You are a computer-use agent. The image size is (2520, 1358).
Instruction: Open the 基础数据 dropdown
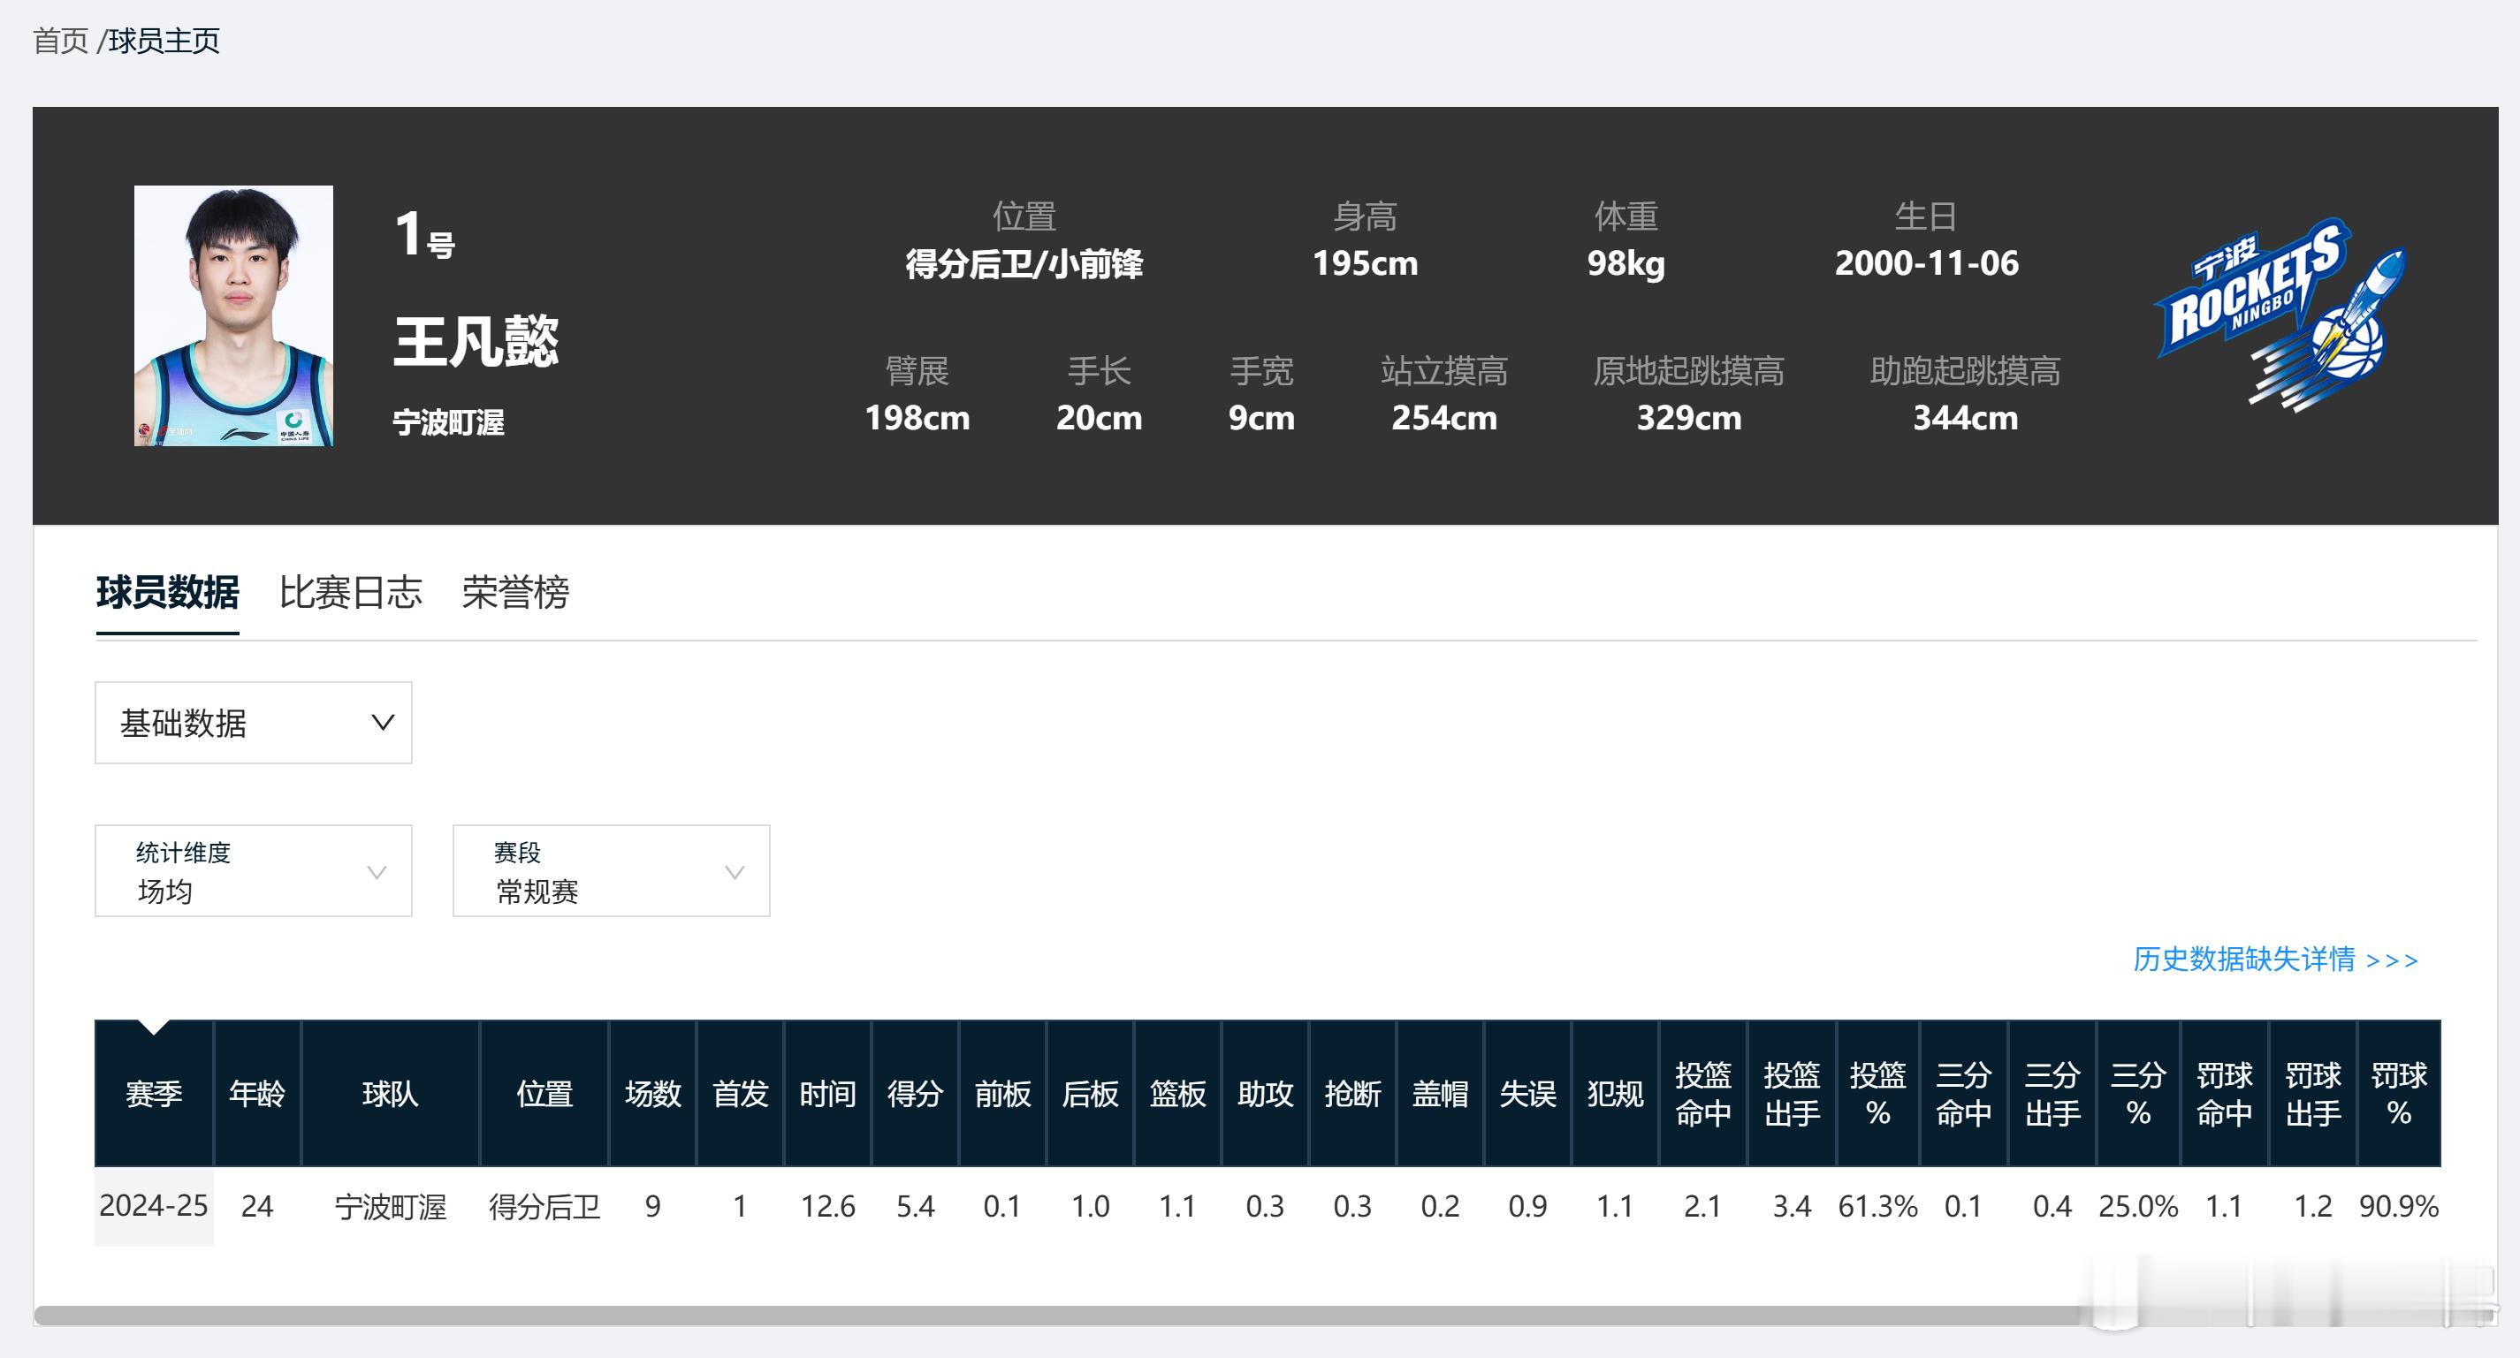point(253,724)
